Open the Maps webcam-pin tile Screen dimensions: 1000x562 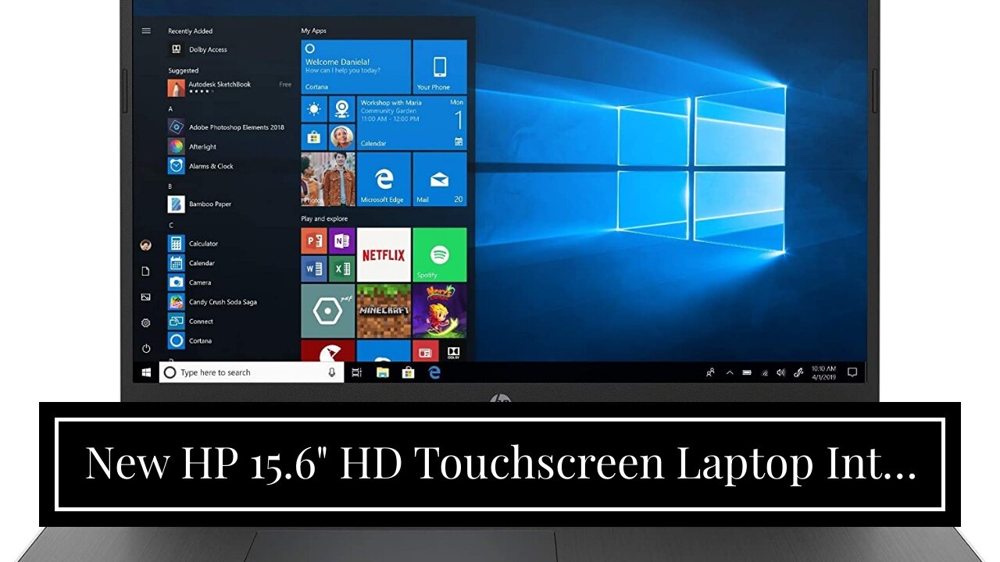[x=341, y=108]
